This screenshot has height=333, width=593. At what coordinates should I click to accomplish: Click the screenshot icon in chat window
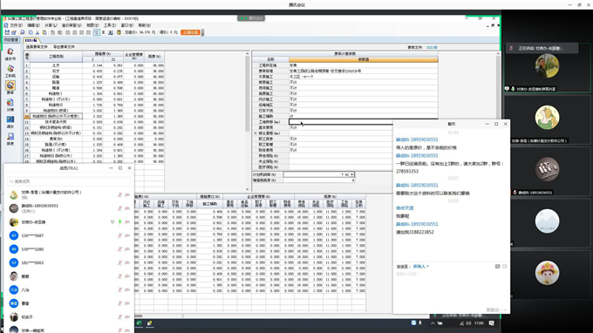(497, 267)
